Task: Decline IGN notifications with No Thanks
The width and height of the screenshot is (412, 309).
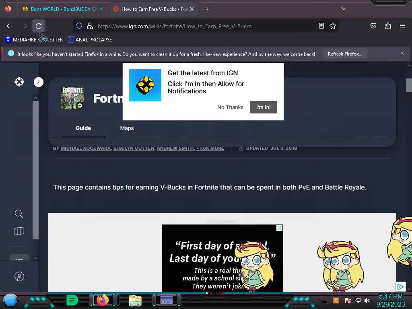Action: coord(230,107)
